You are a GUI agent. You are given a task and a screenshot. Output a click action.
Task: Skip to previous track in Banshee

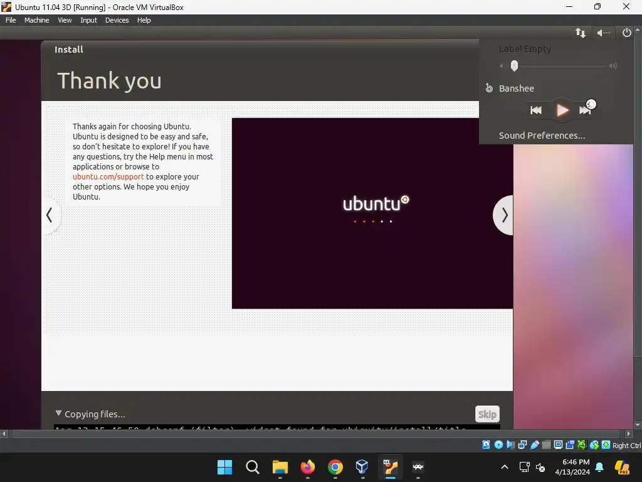point(536,110)
